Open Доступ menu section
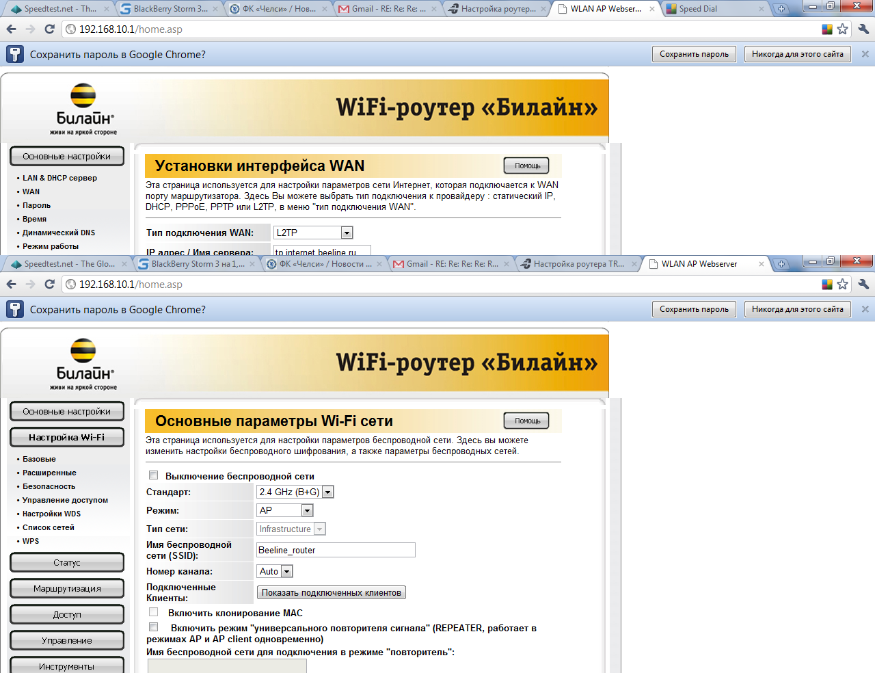Screen dimensions: 875x673 click(x=67, y=614)
